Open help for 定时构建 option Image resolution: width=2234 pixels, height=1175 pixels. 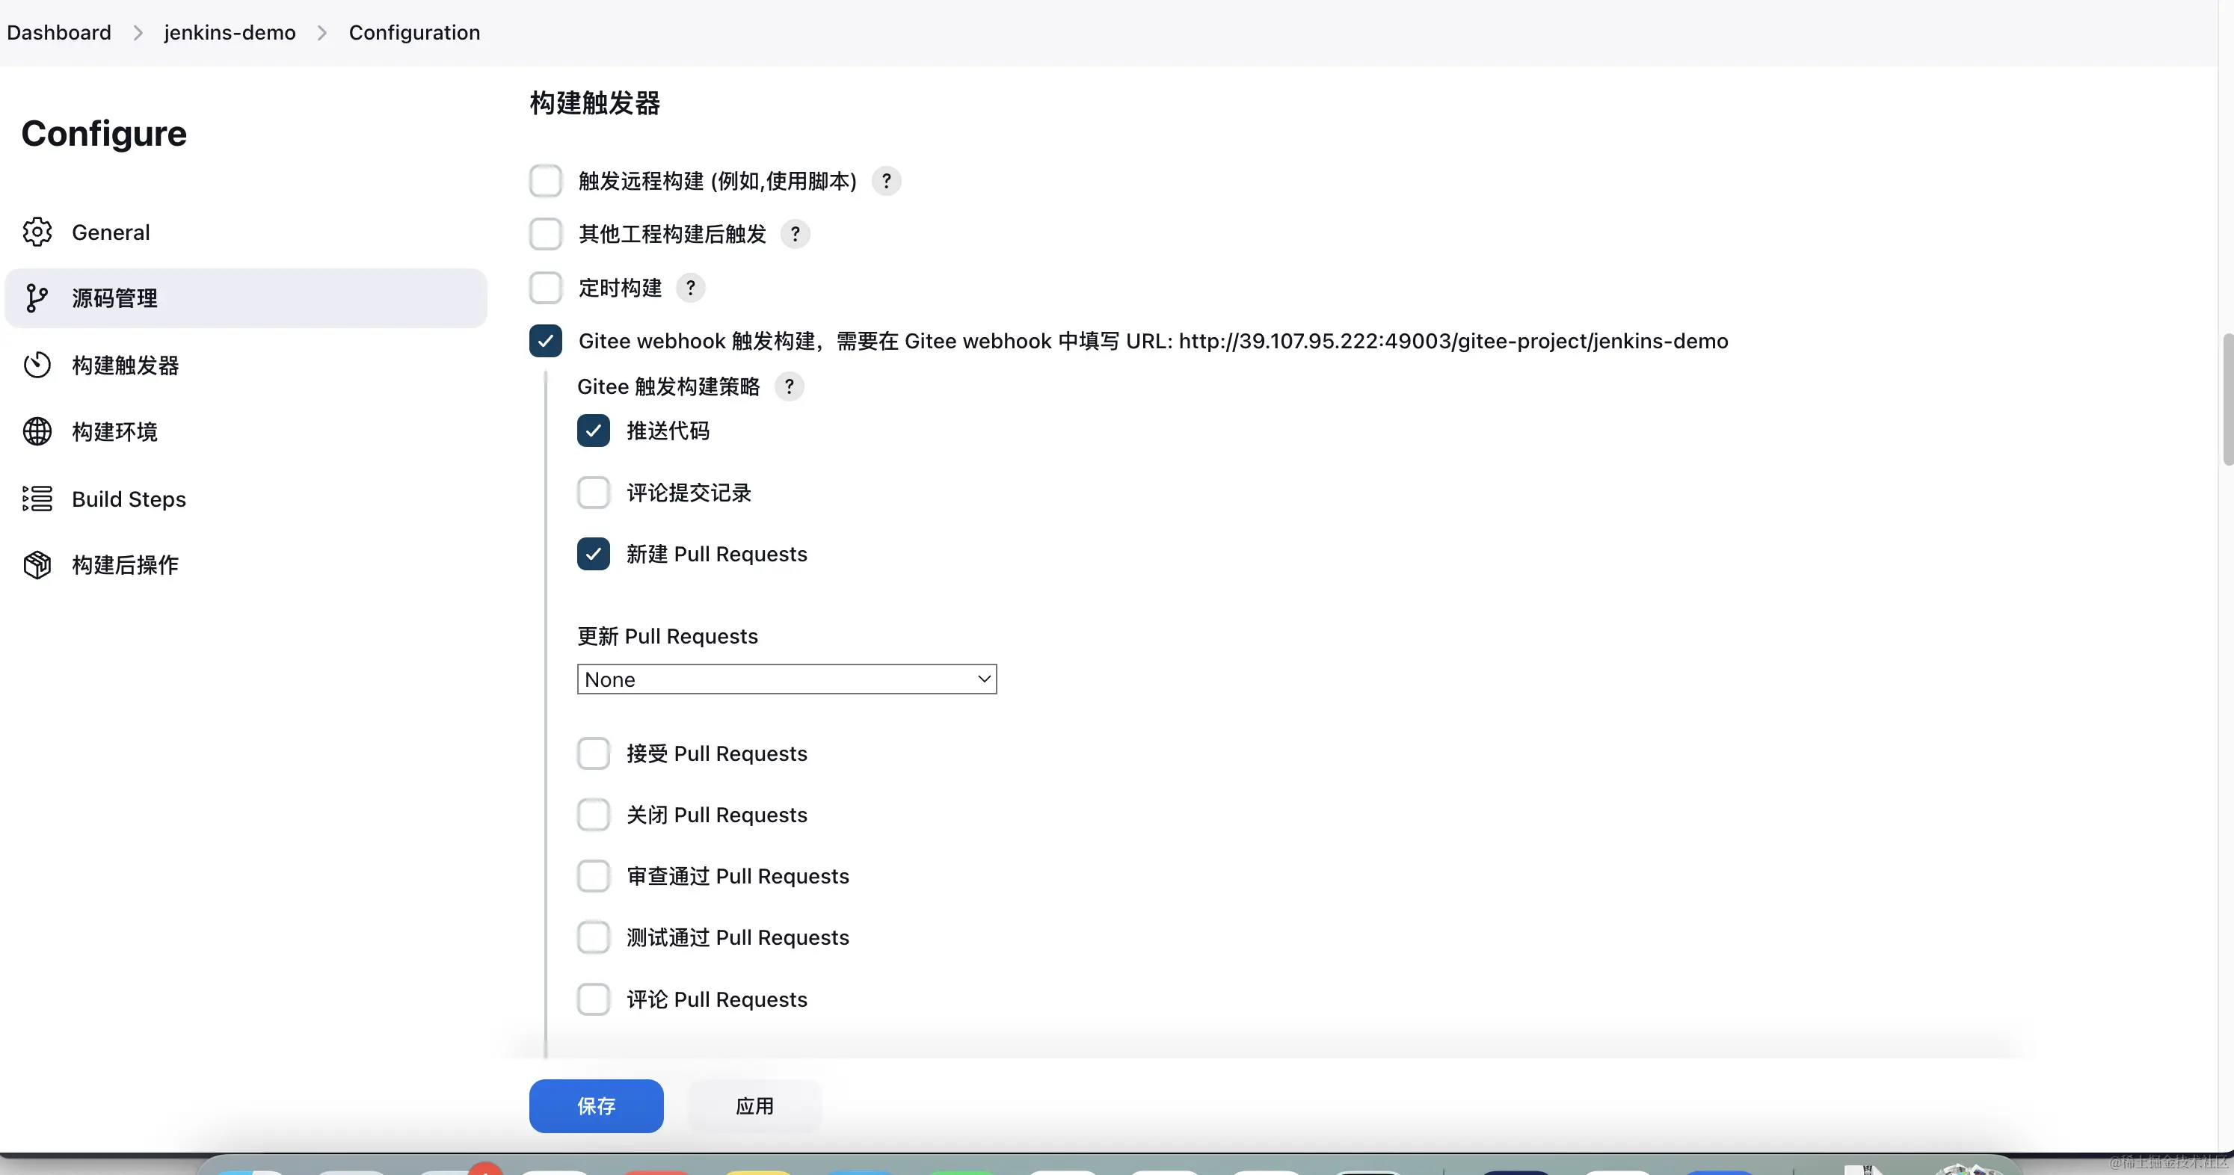pyautogui.click(x=690, y=288)
